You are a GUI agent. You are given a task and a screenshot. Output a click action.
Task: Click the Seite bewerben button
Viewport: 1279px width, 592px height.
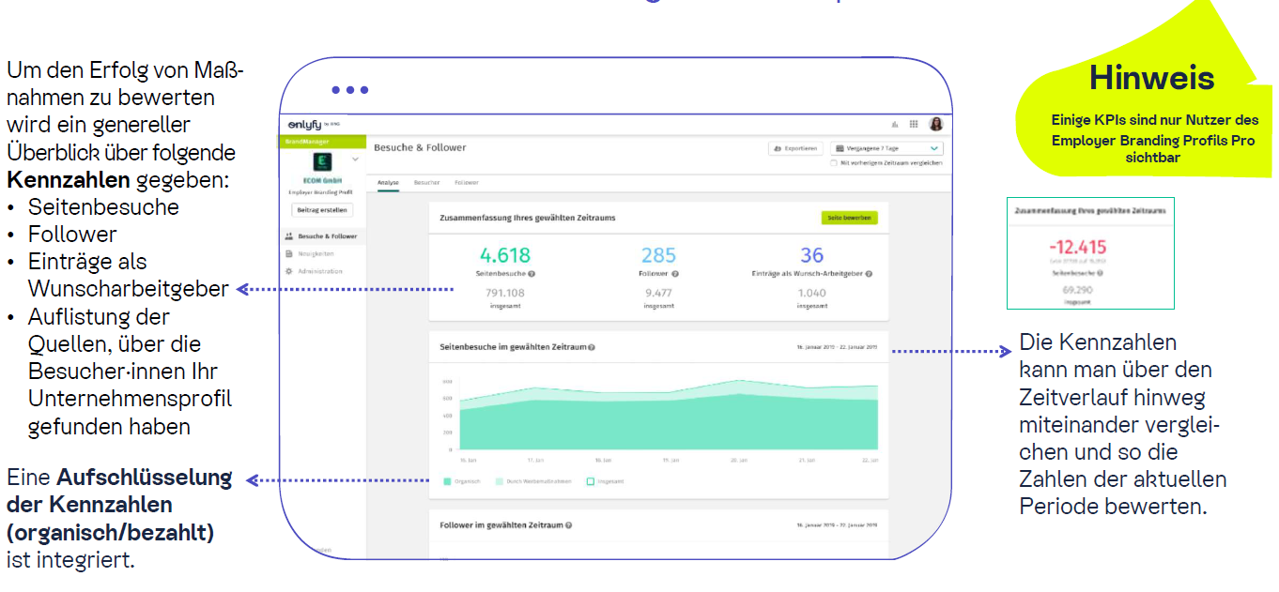tap(849, 218)
